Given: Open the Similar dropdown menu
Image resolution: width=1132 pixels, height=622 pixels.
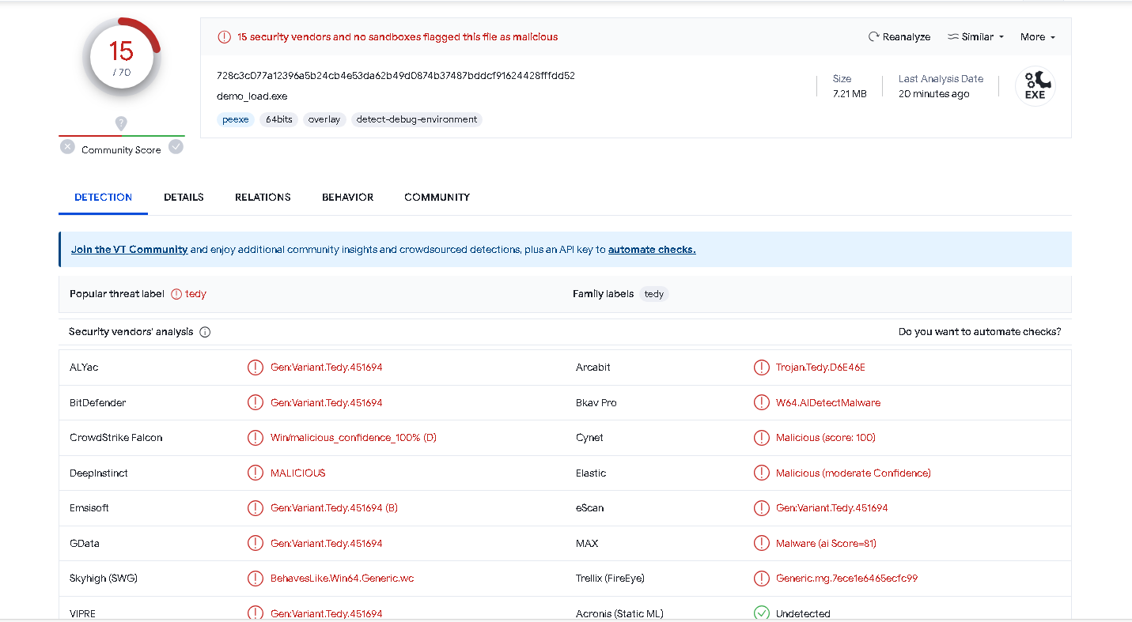Looking at the screenshot, I should [x=975, y=37].
